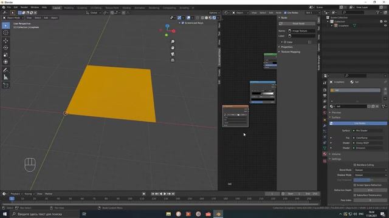The height and width of the screenshot is (218, 389).
Task: Click the blue Use Nodes button
Action: click(358, 124)
